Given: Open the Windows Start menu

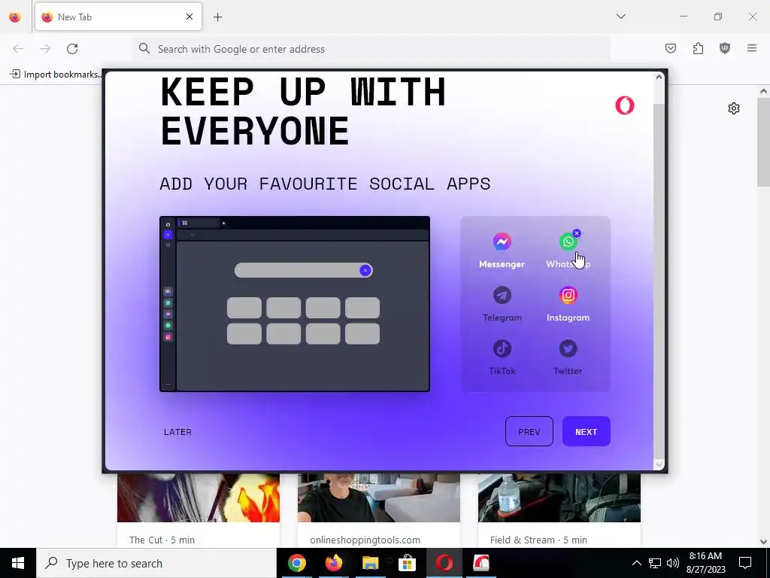Looking at the screenshot, I should pyautogui.click(x=18, y=563).
